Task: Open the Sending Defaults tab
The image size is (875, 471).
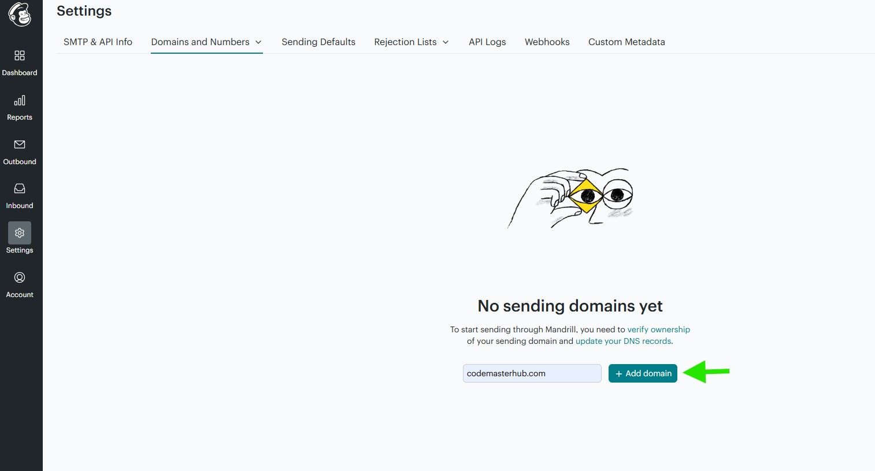Action: tap(318, 42)
